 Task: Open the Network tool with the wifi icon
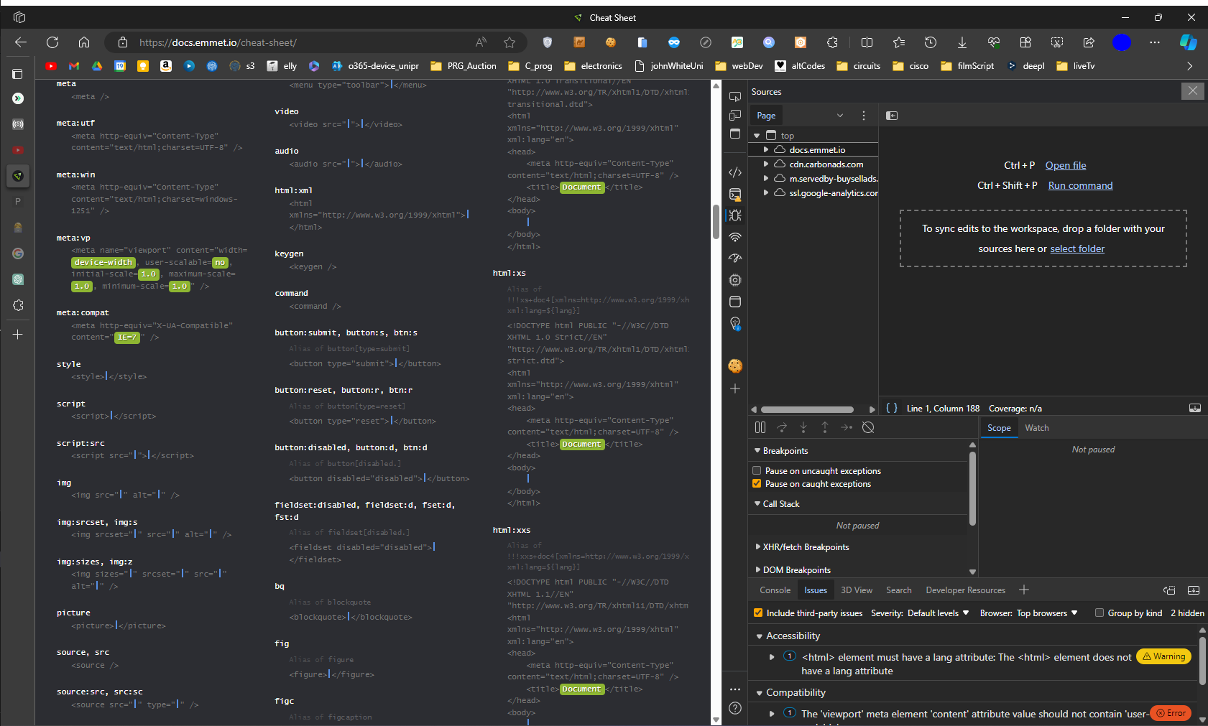735,237
